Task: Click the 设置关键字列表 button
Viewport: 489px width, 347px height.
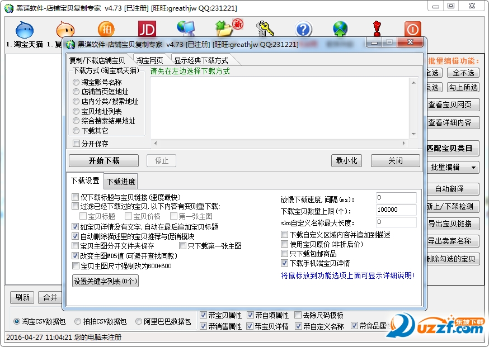Action: point(105,281)
